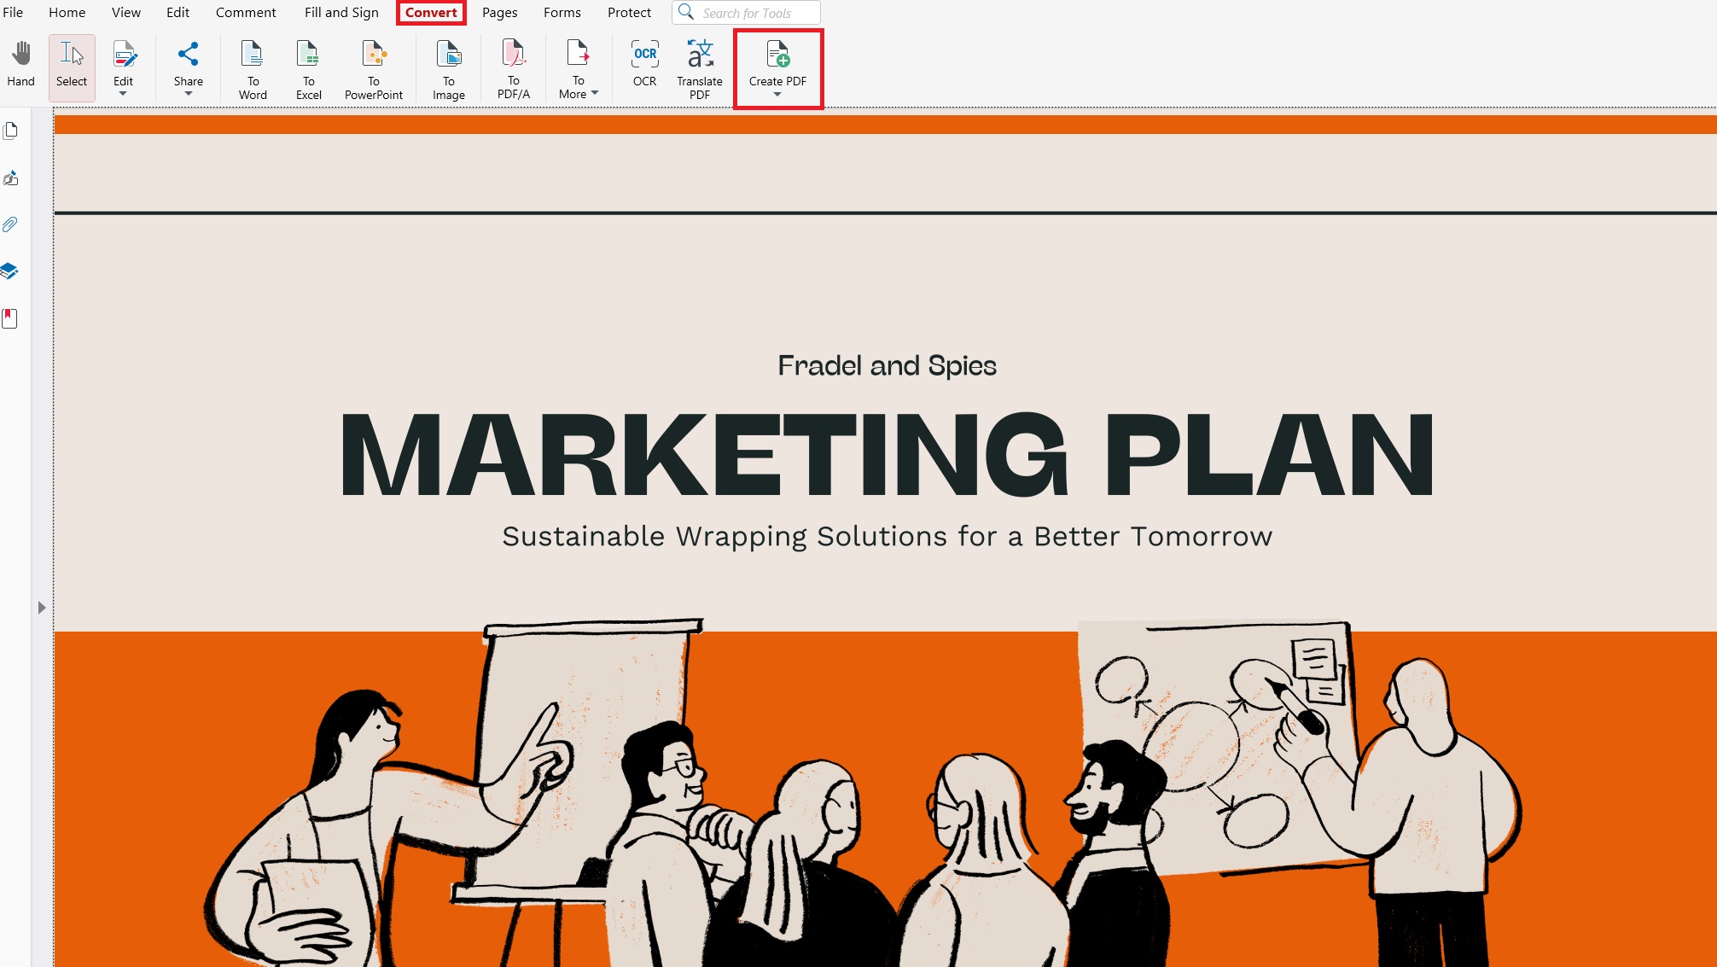The height and width of the screenshot is (967, 1717).
Task: Open the page thumbnails sidebar panel
Action: point(11,131)
